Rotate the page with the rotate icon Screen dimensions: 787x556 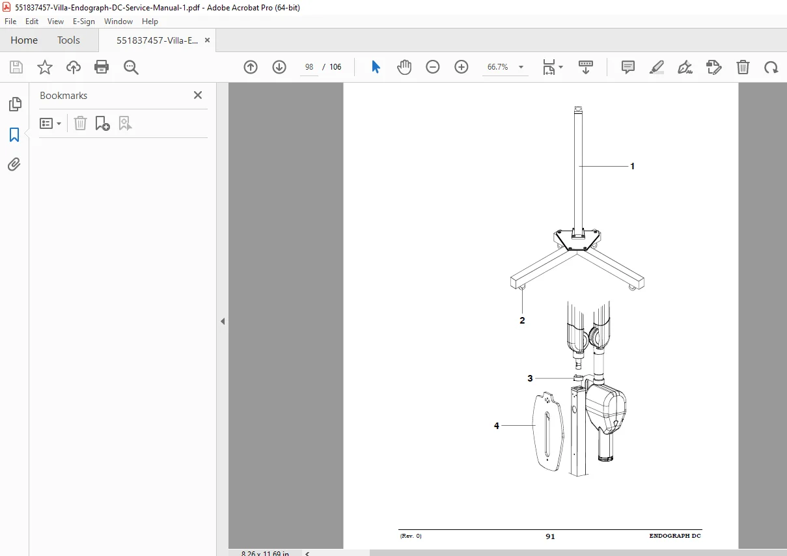click(771, 67)
